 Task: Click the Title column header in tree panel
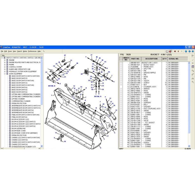pos(21,55)
